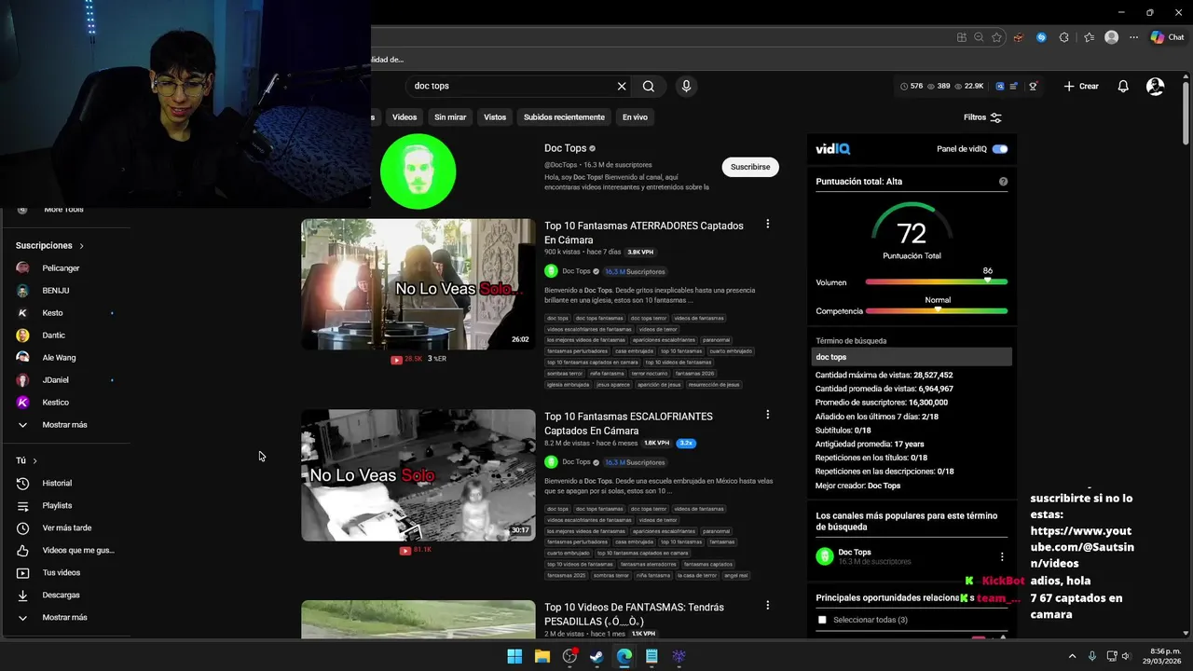Open Steam from the taskbar

point(596,656)
